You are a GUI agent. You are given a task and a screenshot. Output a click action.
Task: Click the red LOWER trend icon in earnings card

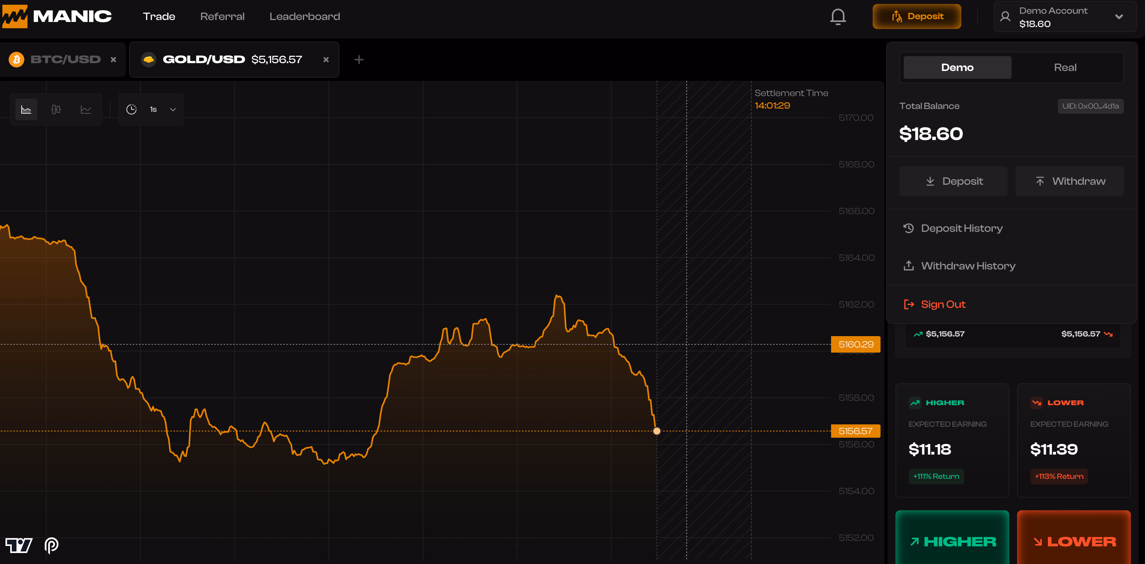pos(1037,403)
